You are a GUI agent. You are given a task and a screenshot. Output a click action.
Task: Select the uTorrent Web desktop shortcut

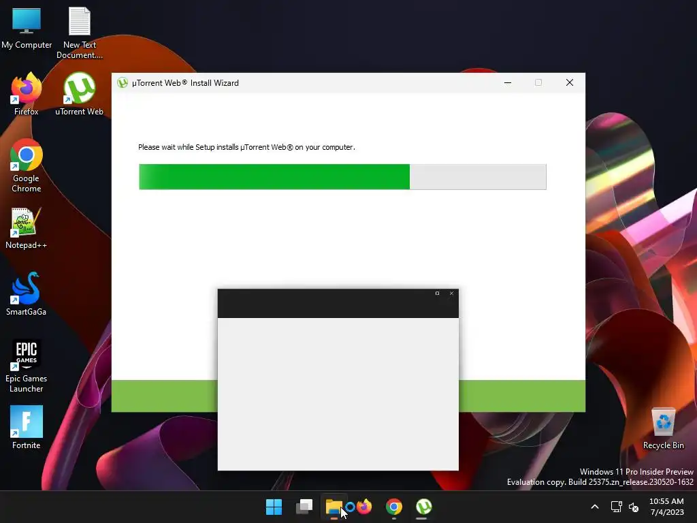[79, 94]
